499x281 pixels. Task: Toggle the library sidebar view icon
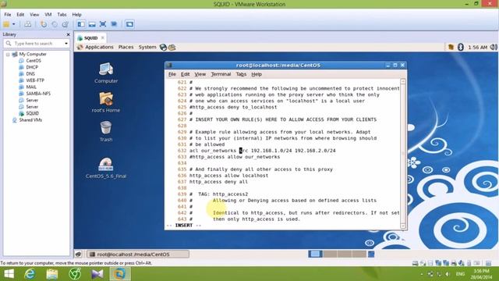coord(81,24)
